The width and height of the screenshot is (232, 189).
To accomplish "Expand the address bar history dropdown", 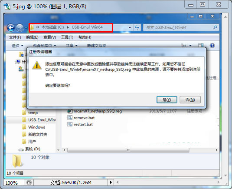I will 130,27.
